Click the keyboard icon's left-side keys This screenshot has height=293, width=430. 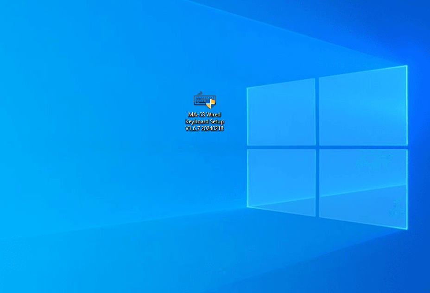[x=197, y=99]
